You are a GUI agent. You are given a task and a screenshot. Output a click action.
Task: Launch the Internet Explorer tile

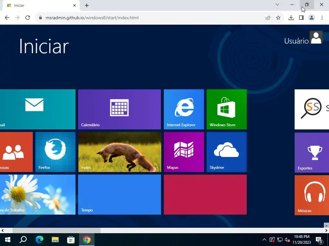pos(184,110)
